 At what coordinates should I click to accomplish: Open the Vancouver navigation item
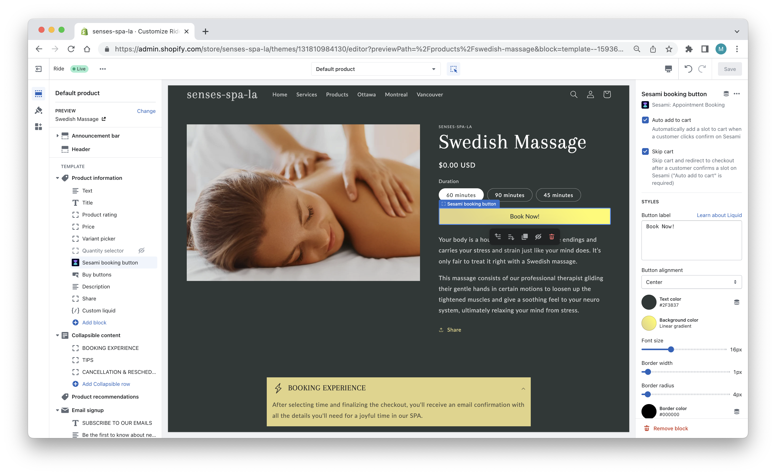pos(429,94)
